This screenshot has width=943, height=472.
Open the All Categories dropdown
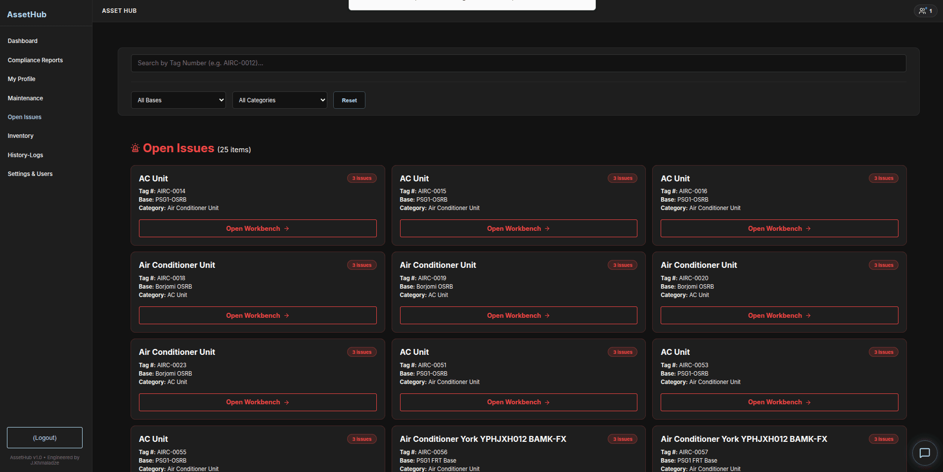(280, 100)
